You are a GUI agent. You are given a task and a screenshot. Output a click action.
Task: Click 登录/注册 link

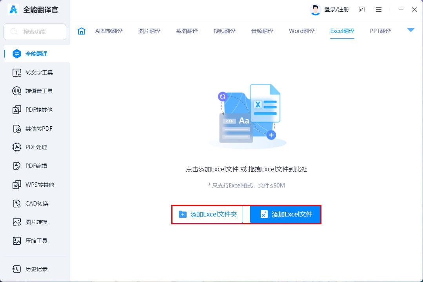(337, 10)
